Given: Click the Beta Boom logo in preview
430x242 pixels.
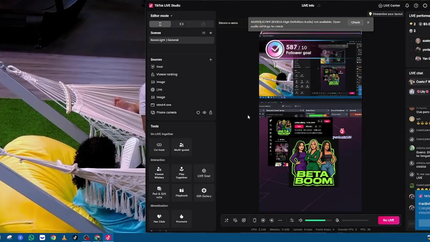Looking at the screenshot, I should [x=313, y=163].
